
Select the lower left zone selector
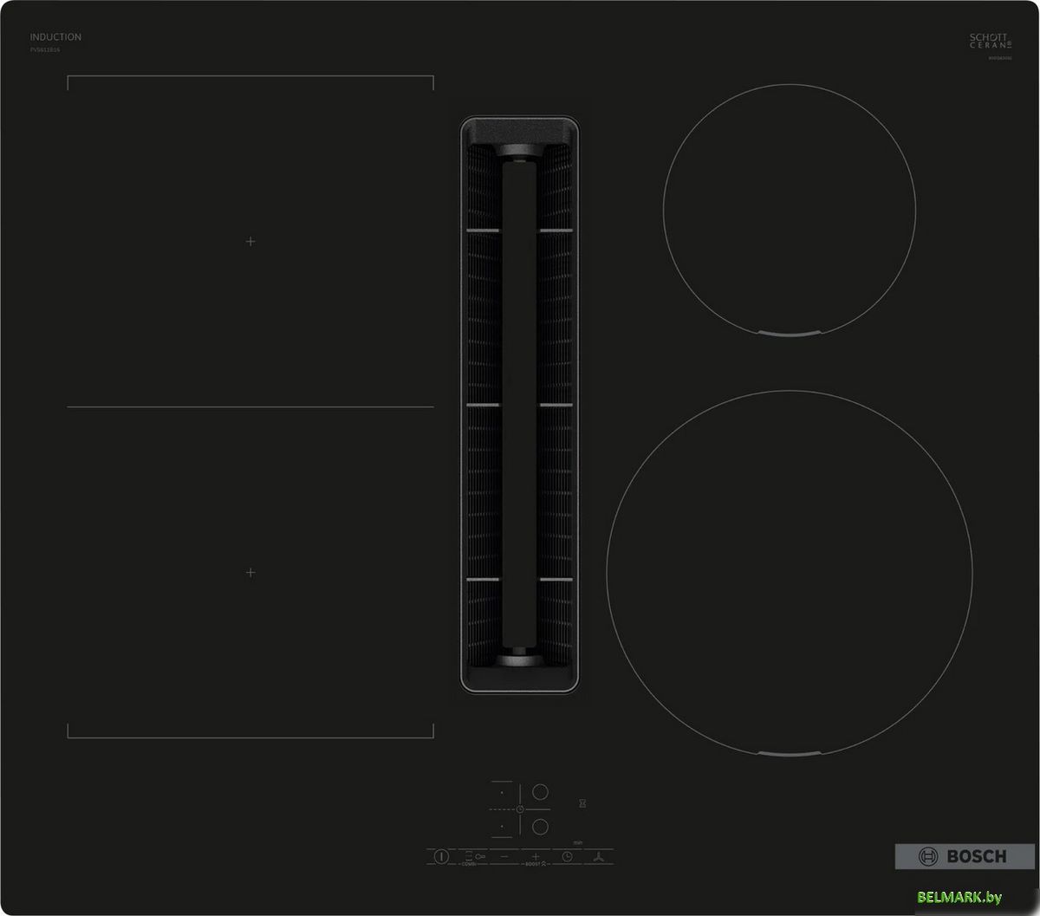[501, 827]
